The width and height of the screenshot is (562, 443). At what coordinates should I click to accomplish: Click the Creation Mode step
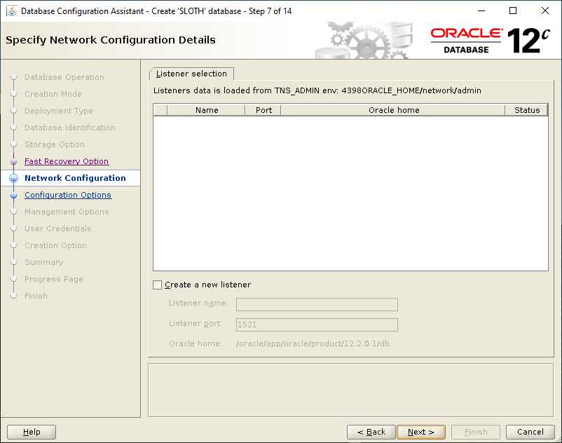click(53, 94)
